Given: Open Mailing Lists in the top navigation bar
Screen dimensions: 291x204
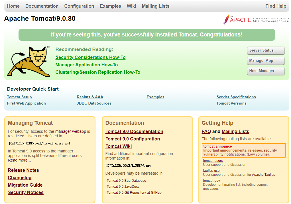Looking at the screenshot, I should point(156,6).
